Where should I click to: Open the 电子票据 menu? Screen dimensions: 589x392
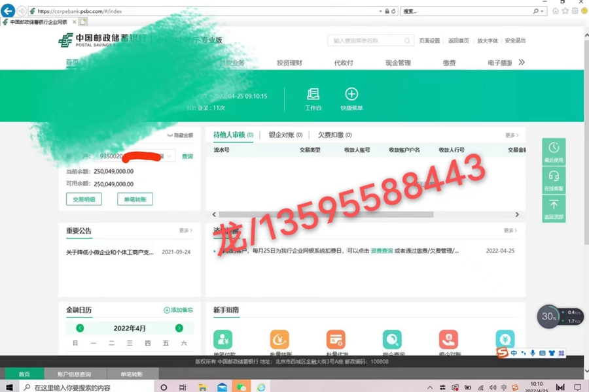coord(499,63)
